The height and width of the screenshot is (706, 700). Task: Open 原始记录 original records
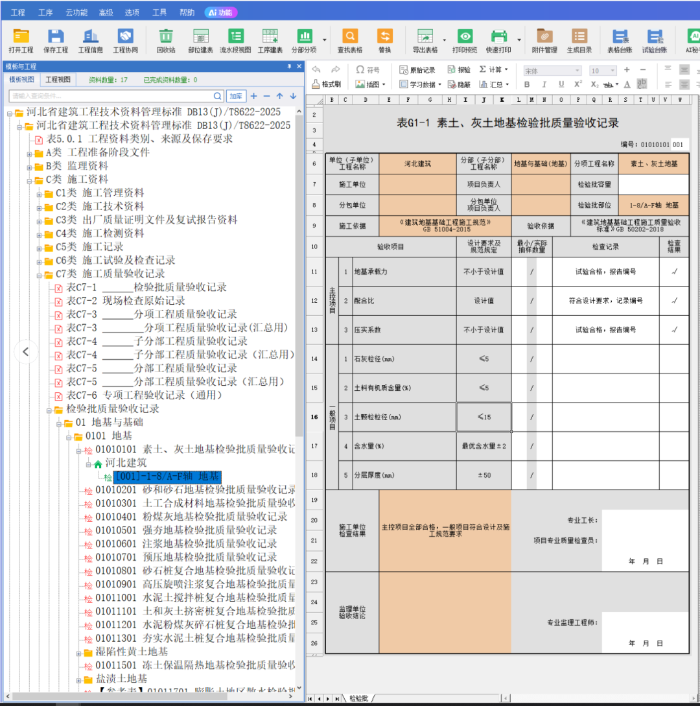tap(417, 70)
